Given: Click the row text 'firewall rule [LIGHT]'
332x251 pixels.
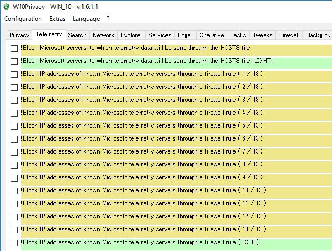Looking at the screenshot, I should tap(140, 242).
